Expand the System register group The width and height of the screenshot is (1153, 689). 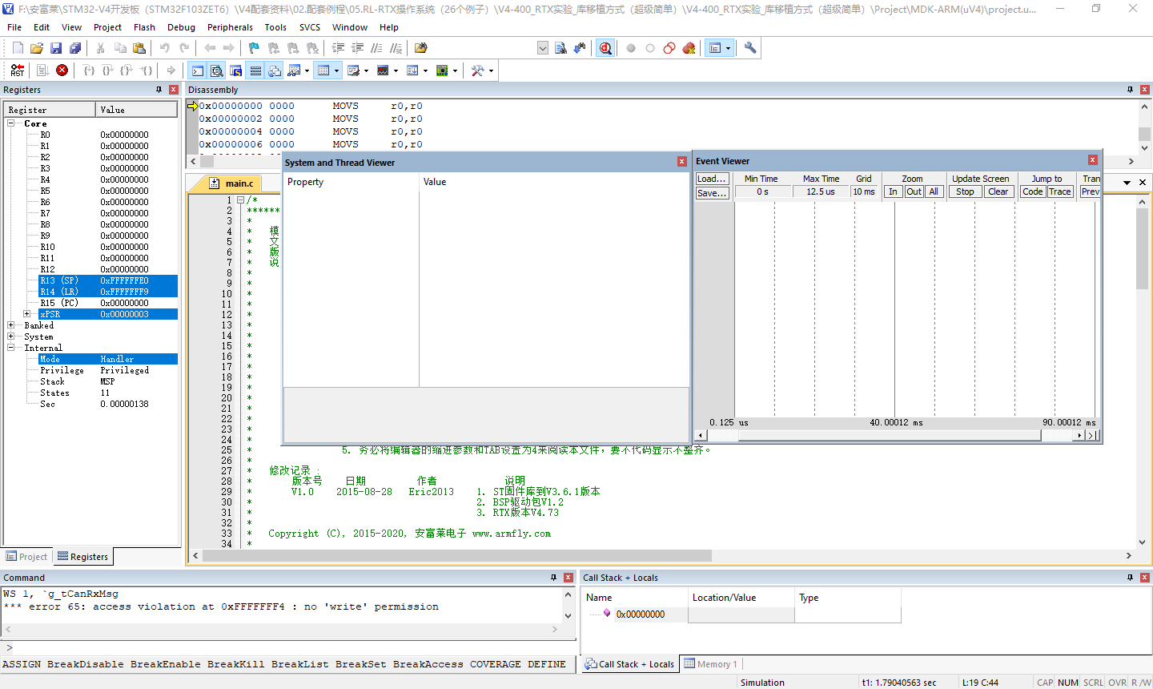11,336
